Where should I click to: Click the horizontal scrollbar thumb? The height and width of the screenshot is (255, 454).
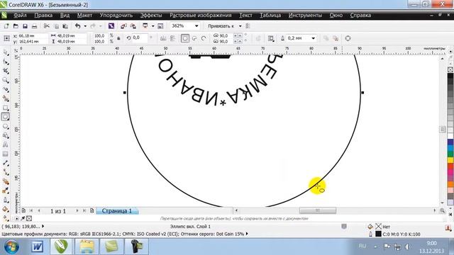click(x=318, y=211)
